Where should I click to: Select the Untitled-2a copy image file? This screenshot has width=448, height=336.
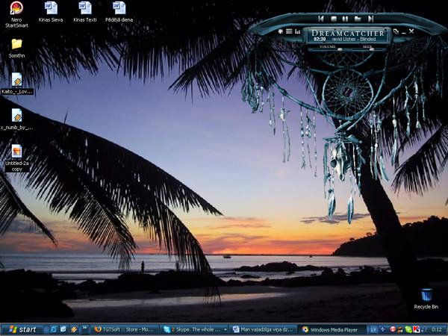(17, 158)
